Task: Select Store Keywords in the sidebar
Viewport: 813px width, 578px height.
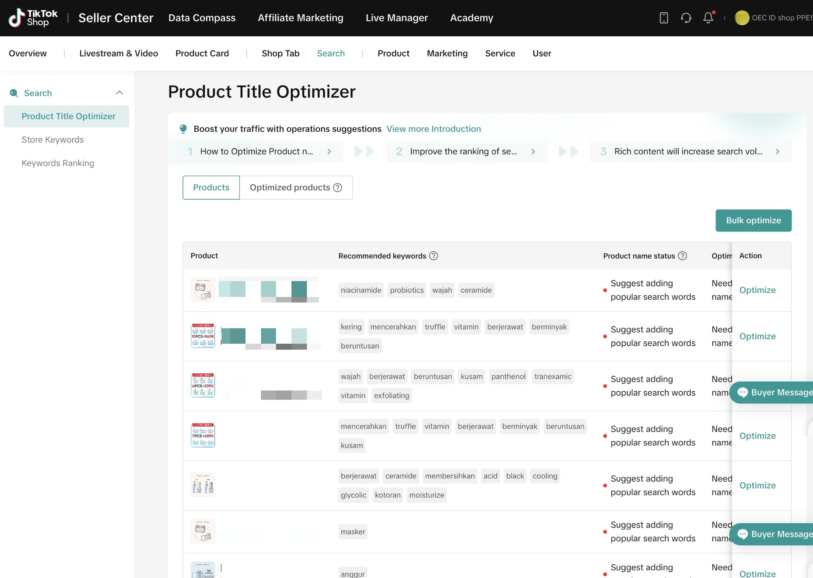Action: point(52,140)
